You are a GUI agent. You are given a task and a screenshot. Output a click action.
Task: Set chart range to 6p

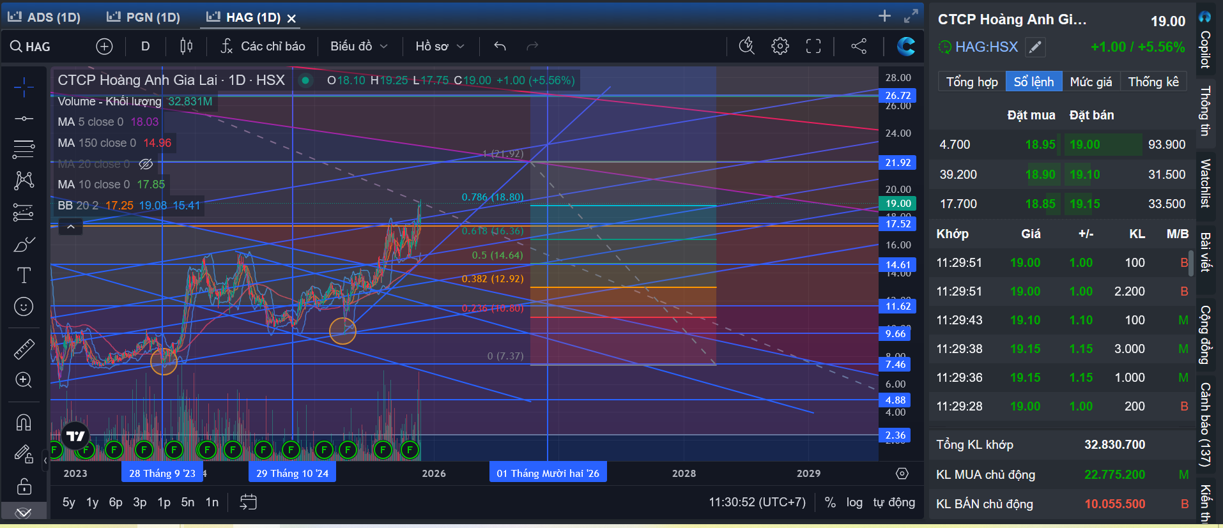tap(116, 502)
